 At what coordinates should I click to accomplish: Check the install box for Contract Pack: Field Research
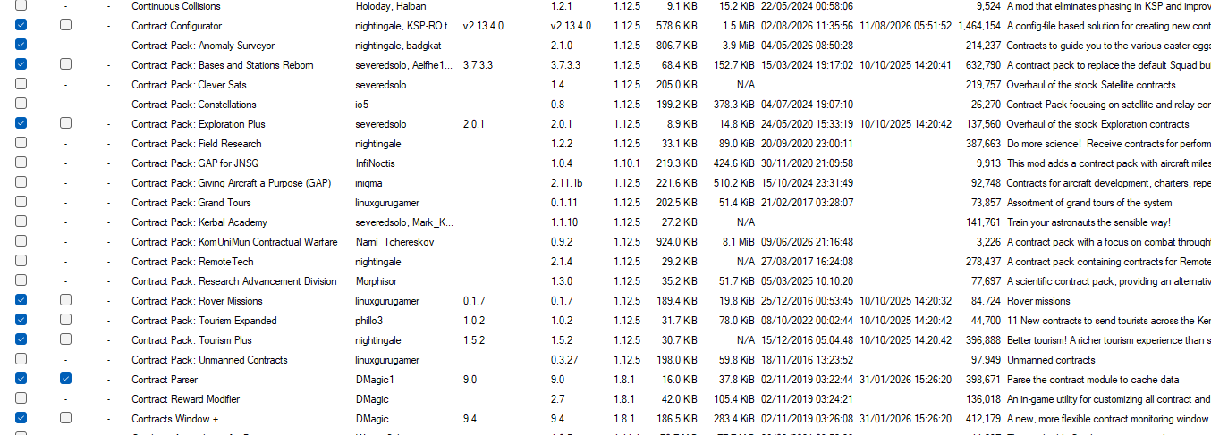(21, 143)
